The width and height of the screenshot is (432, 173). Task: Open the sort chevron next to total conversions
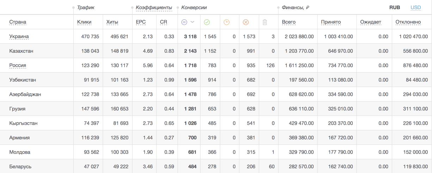[192, 22]
